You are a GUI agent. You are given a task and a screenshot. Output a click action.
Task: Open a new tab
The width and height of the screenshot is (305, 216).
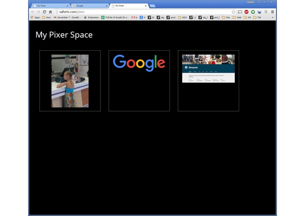(x=153, y=6)
